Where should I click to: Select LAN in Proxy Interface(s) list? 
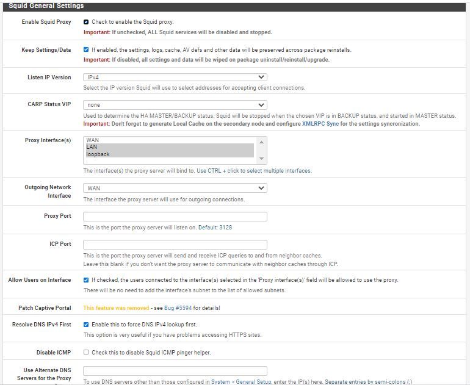click(170, 147)
